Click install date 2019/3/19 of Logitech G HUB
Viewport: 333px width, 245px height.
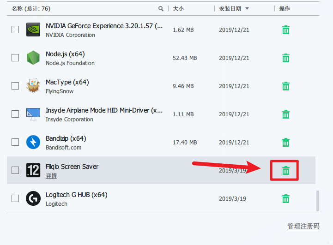tap(233, 199)
